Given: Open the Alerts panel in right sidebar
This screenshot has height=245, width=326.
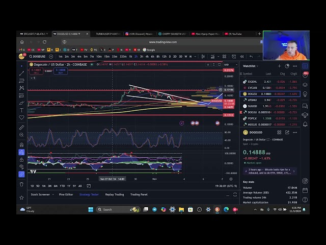Looking at the screenshot, I should click(x=305, y=75).
